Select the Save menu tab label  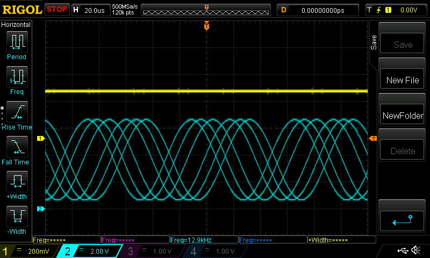click(374, 43)
